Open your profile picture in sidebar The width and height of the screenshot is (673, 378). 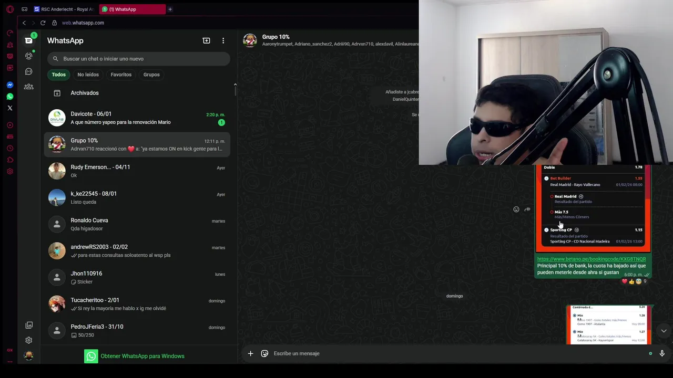[x=29, y=356]
